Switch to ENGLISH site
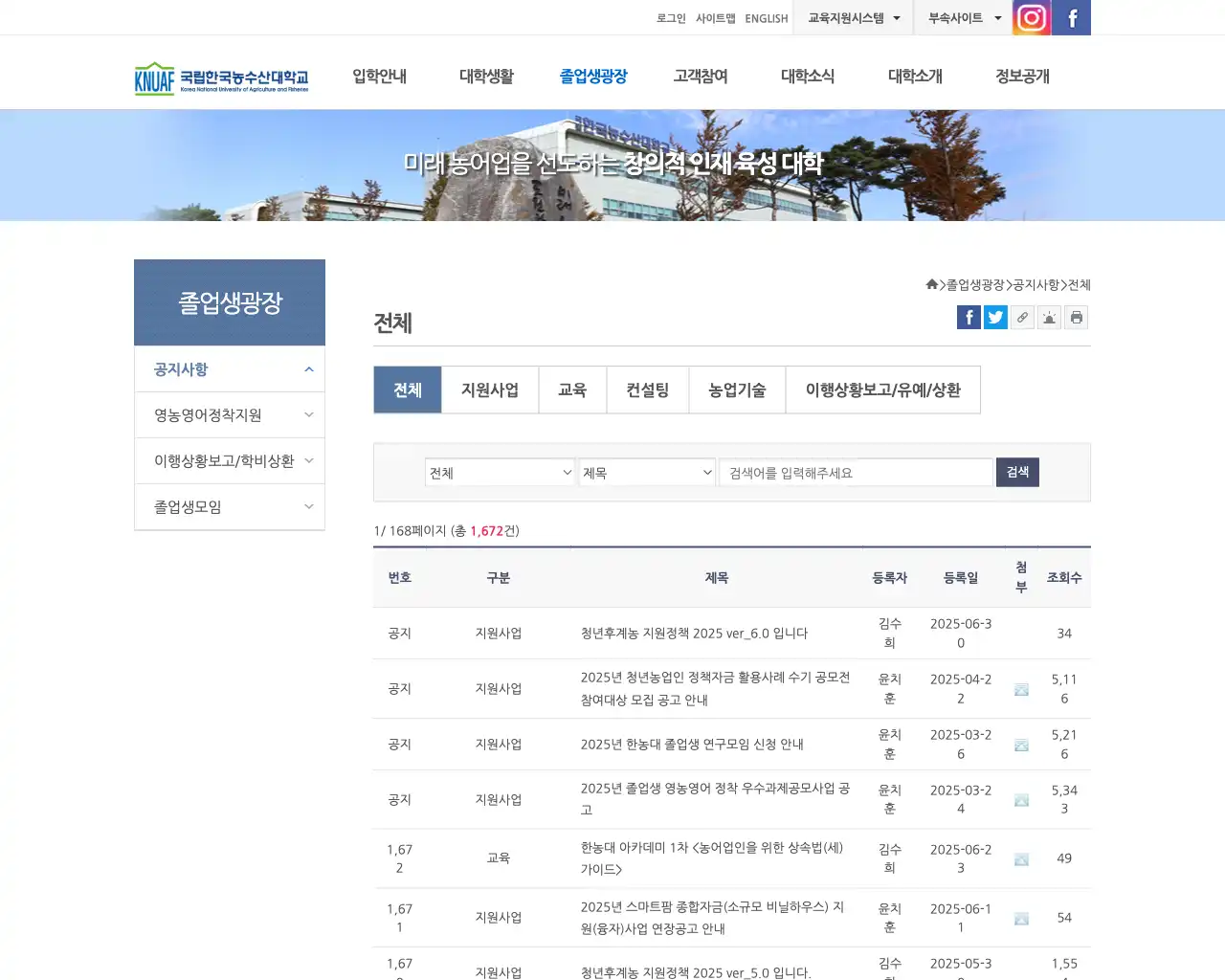 coord(767,18)
